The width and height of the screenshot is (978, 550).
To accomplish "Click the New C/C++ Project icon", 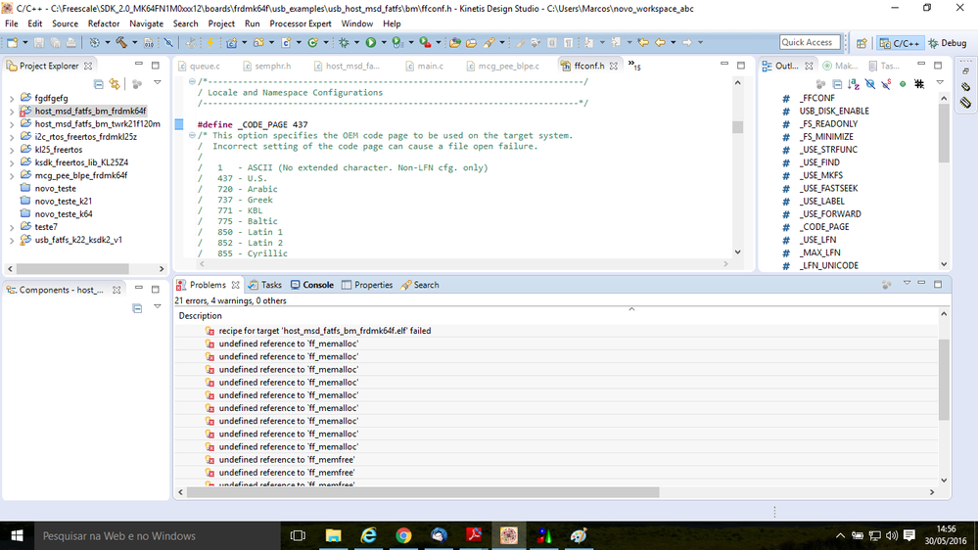I will tap(231, 42).
